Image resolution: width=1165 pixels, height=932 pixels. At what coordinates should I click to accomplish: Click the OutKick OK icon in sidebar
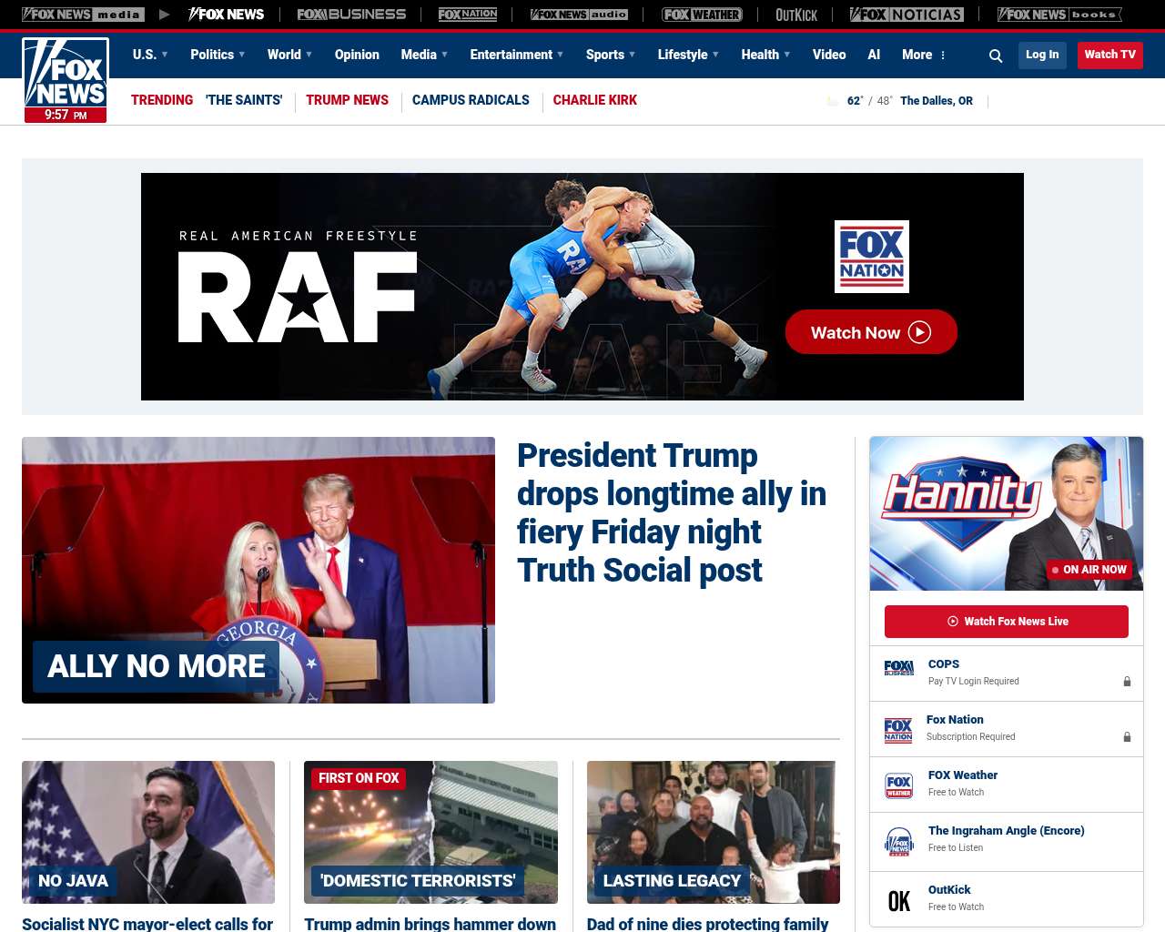tap(899, 901)
